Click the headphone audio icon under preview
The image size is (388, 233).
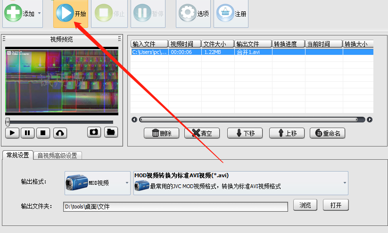click(60, 133)
